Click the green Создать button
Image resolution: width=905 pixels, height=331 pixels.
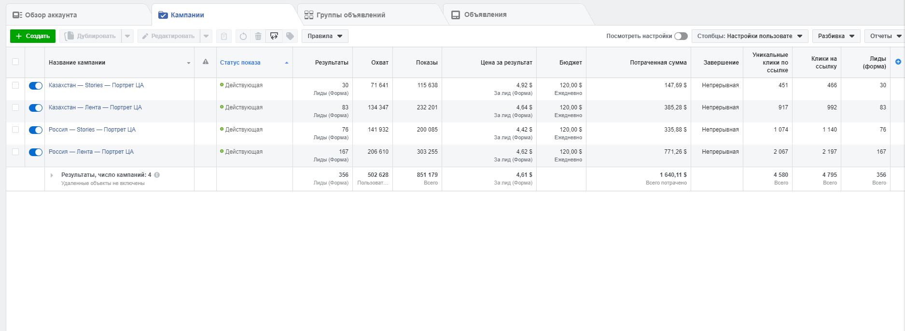[33, 36]
